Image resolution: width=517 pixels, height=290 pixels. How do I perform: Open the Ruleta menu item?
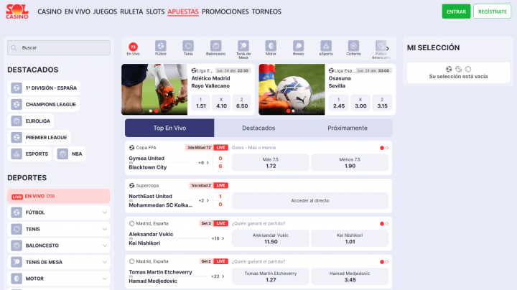click(131, 11)
